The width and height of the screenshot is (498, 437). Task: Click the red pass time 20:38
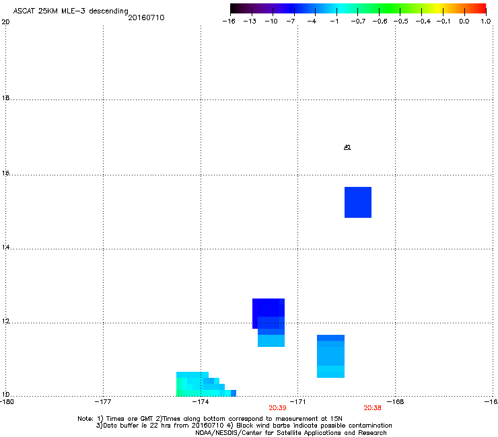(x=372, y=408)
